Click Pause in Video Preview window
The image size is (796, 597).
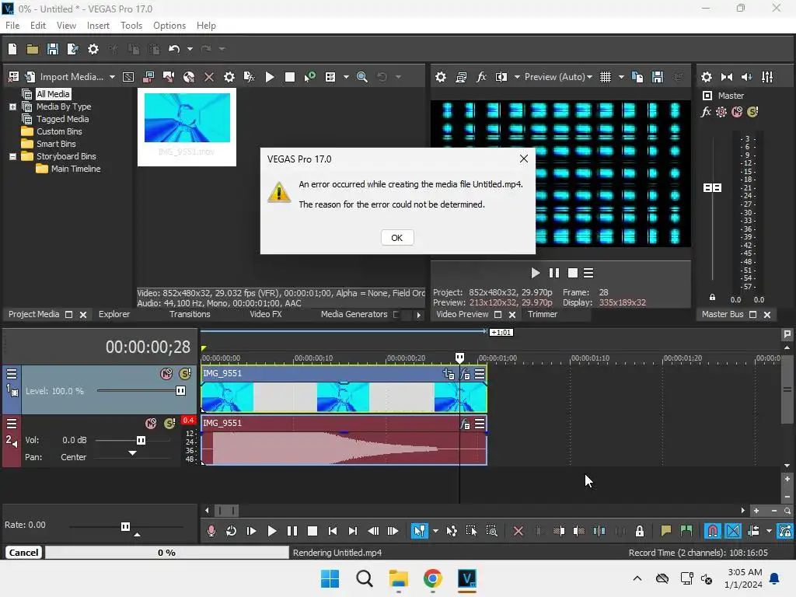[x=553, y=273]
